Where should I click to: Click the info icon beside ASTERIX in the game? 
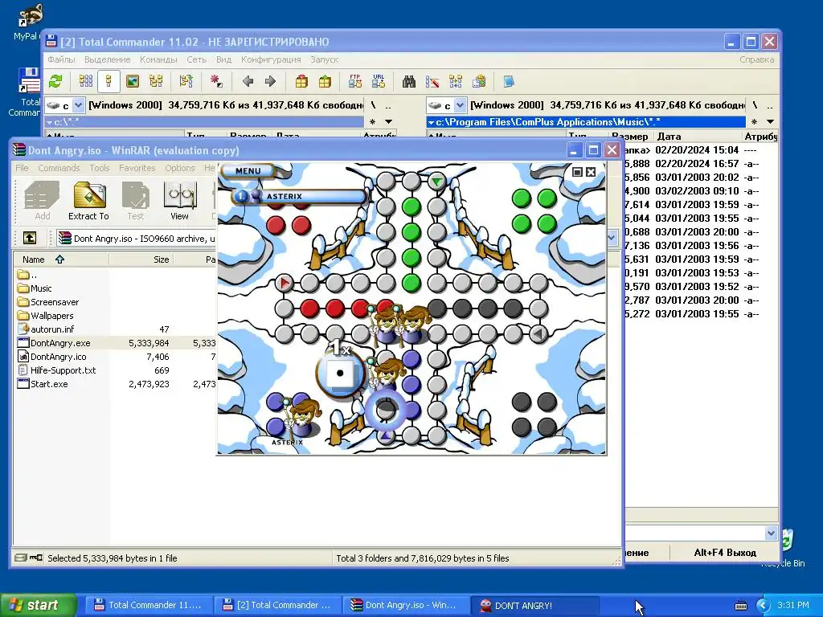point(241,196)
